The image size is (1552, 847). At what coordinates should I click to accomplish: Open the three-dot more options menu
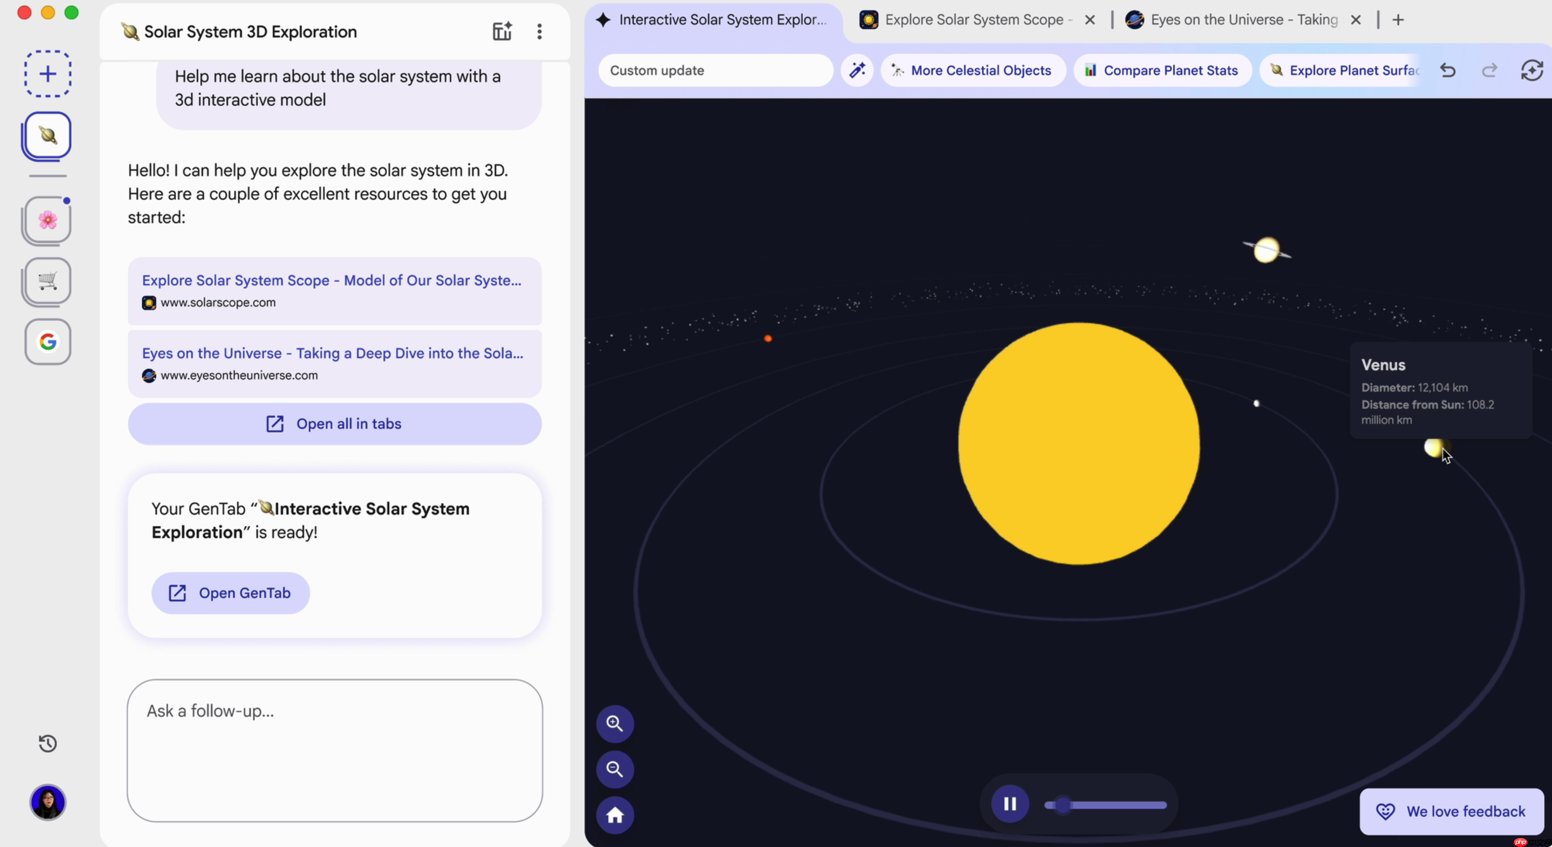tap(539, 32)
